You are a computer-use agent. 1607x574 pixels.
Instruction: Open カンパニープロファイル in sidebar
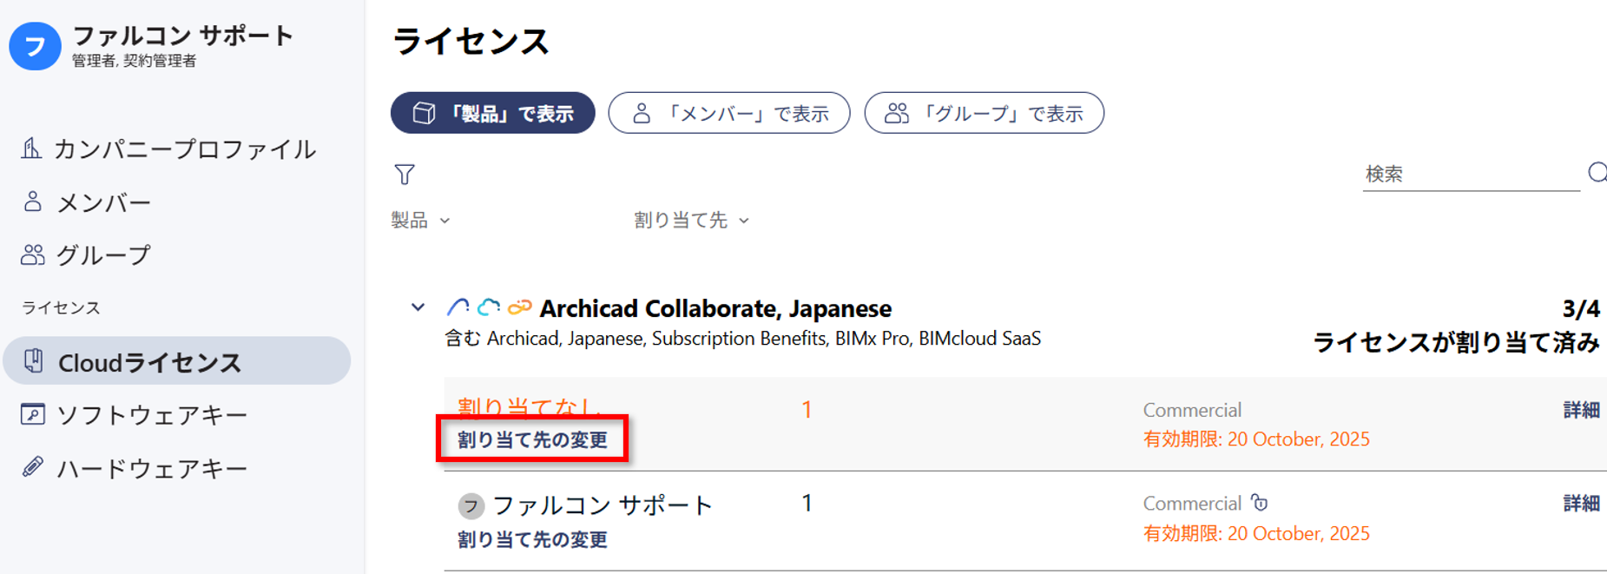click(168, 149)
